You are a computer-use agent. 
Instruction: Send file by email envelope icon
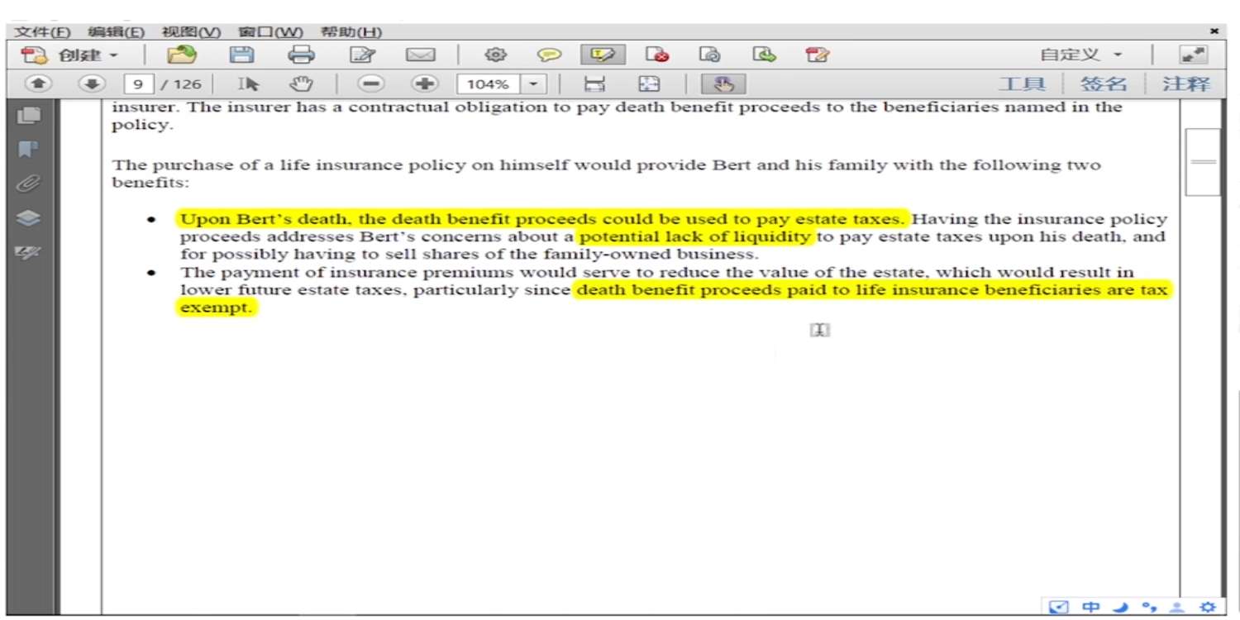[420, 55]
